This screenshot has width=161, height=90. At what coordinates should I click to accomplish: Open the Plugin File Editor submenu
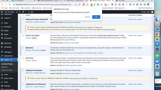pyautogui.click(x=7, y=70)
